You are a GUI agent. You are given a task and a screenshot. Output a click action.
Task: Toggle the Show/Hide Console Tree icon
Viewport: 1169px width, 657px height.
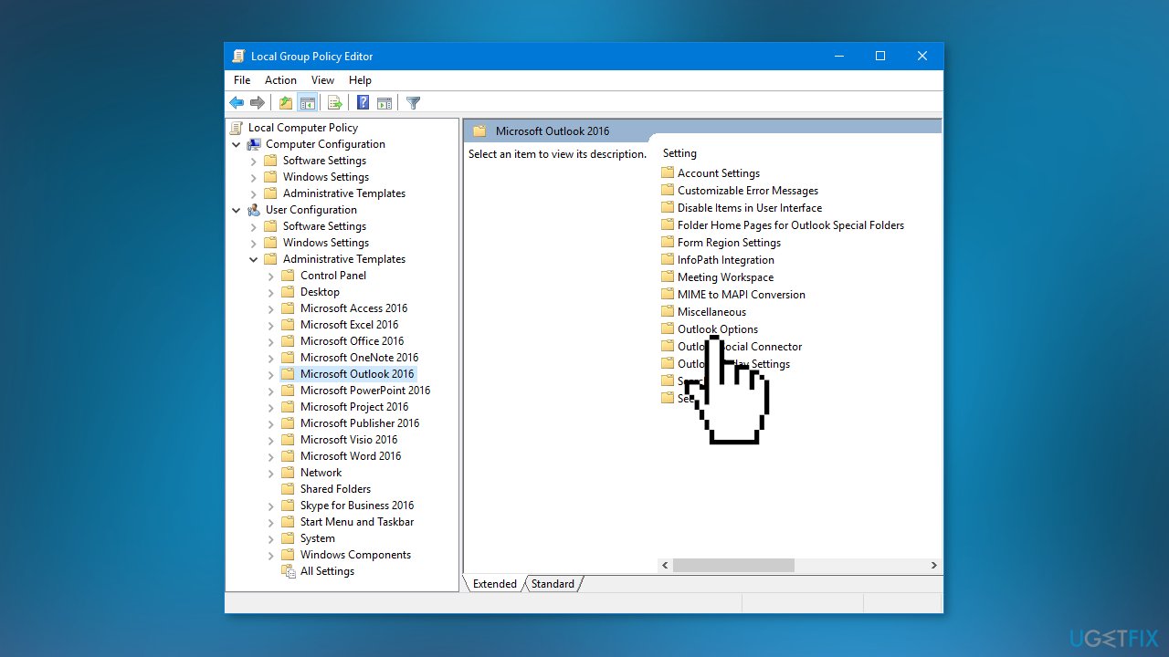tap(307, 103)
